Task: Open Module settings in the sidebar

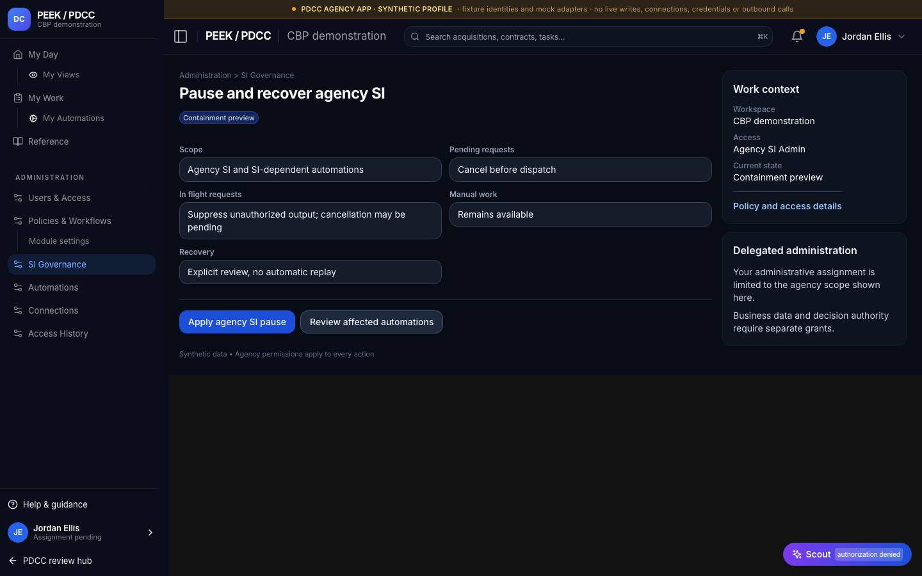Action: coord(59,241)
